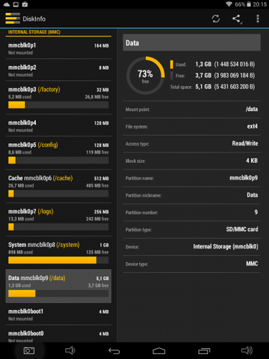This screenshot has height=359, width=269.
Task: Select the System mmcblk0p8 (/system) partition
Action: (58, 253)
